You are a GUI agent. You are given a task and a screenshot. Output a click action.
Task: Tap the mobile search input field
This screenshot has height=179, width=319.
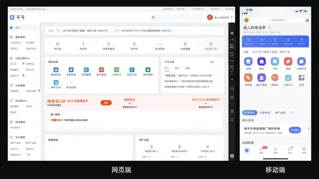[277, 20]
